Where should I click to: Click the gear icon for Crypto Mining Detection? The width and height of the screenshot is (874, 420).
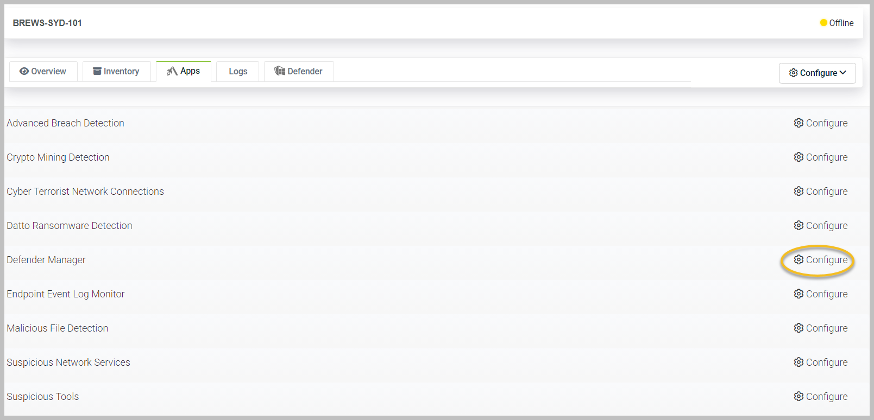pyautogui.click(x=798, y=157)
